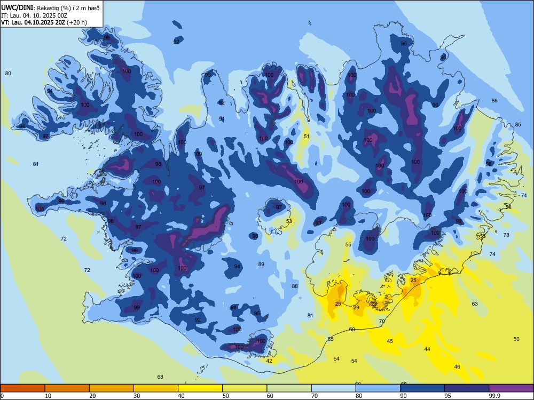Screen dimensions: 534x400
Task: Click the map humidity value '42'
Action: pos(269,361)
